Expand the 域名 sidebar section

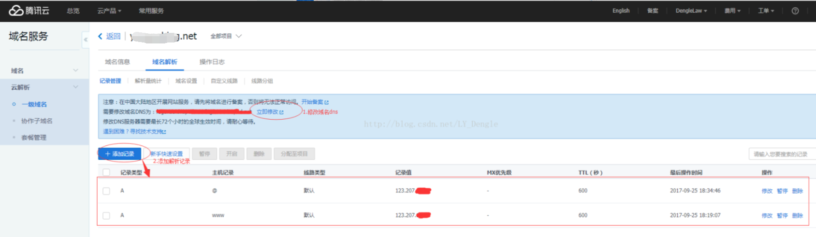[x=44, y=70]
